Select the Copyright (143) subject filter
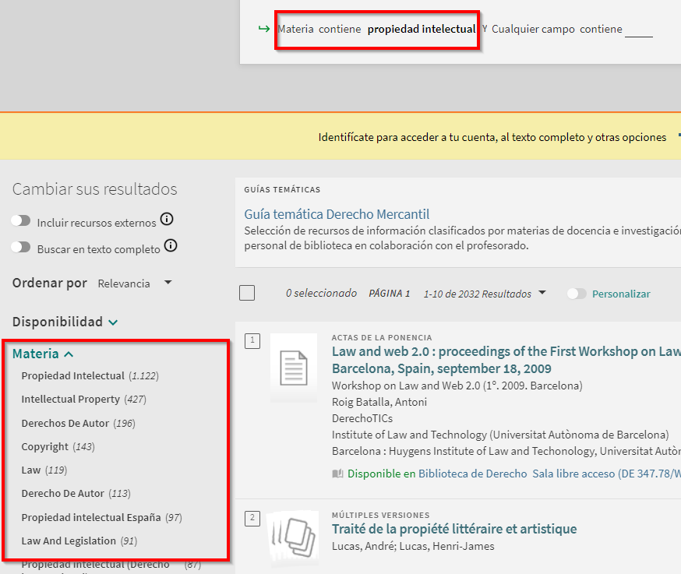This screenshot has height=574, width=681. tap(45, 447)
